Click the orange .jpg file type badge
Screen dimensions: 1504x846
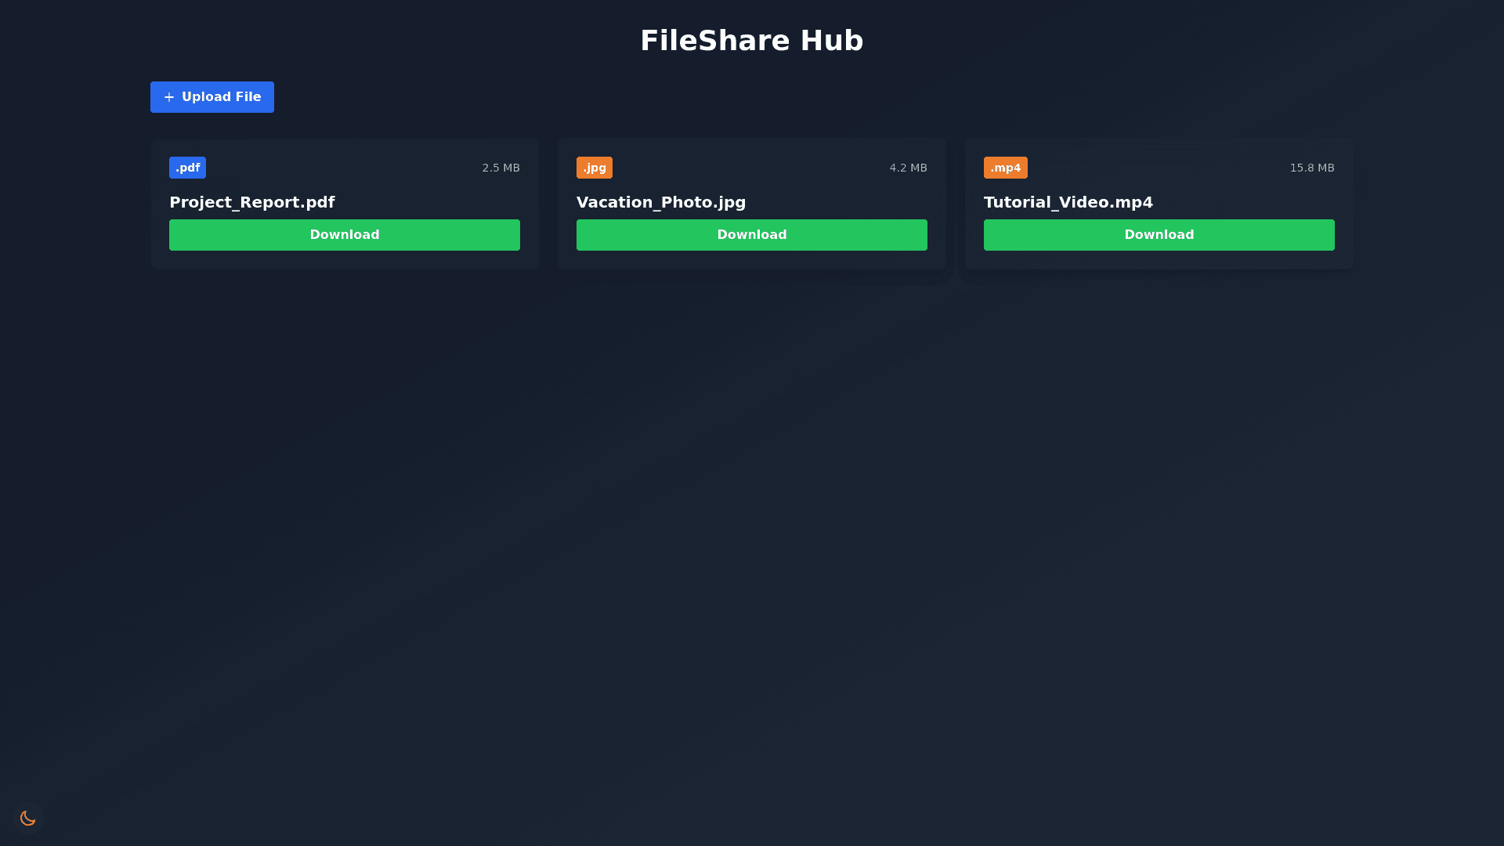(594, 168)
